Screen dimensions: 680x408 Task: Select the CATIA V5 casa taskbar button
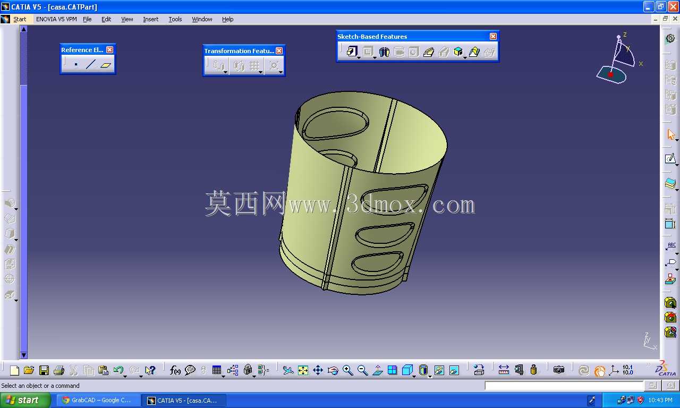coord(184,400)
